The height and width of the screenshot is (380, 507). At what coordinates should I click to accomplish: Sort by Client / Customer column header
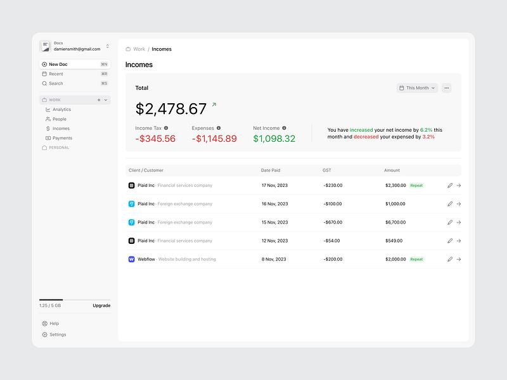click(x=146, y=170)
